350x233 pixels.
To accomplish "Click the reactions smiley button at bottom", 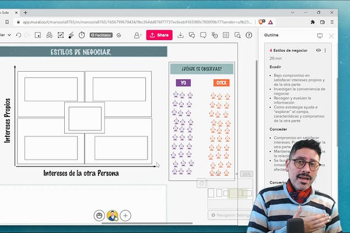I will point(99,216).
